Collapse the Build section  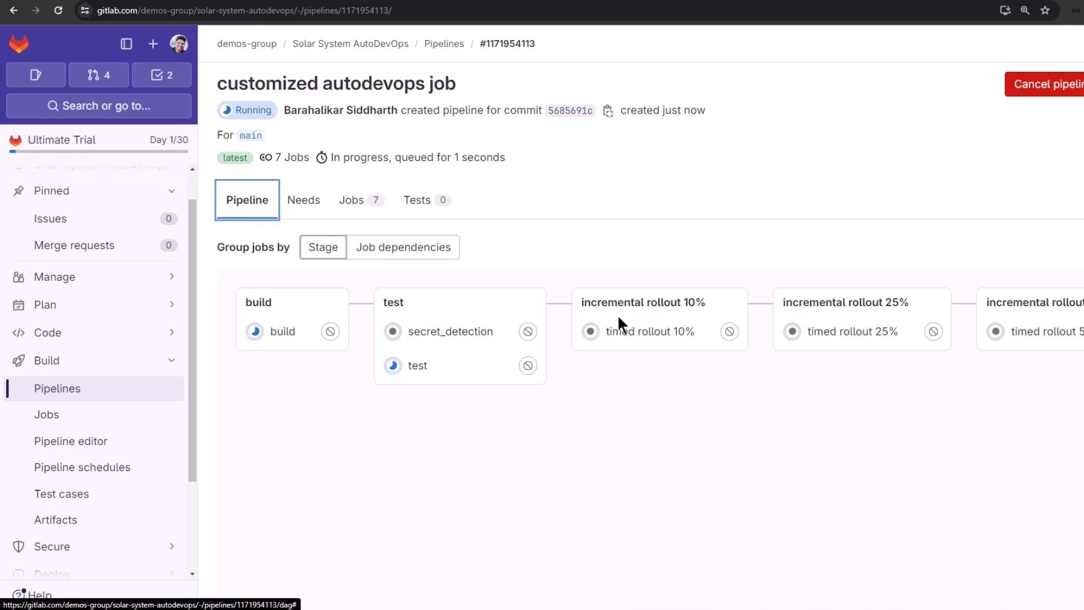tap(172, 360)
